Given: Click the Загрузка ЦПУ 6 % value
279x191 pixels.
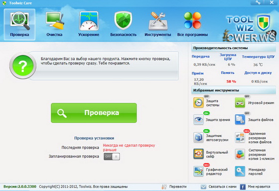Looking at the screenshot, I should pos(231,65).
